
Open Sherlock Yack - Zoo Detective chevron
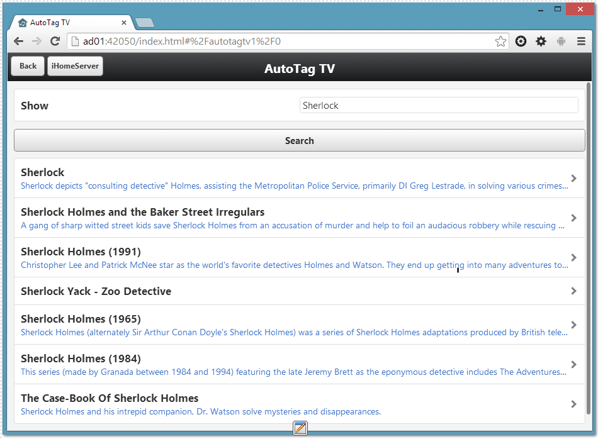click(x=573, y=291)
